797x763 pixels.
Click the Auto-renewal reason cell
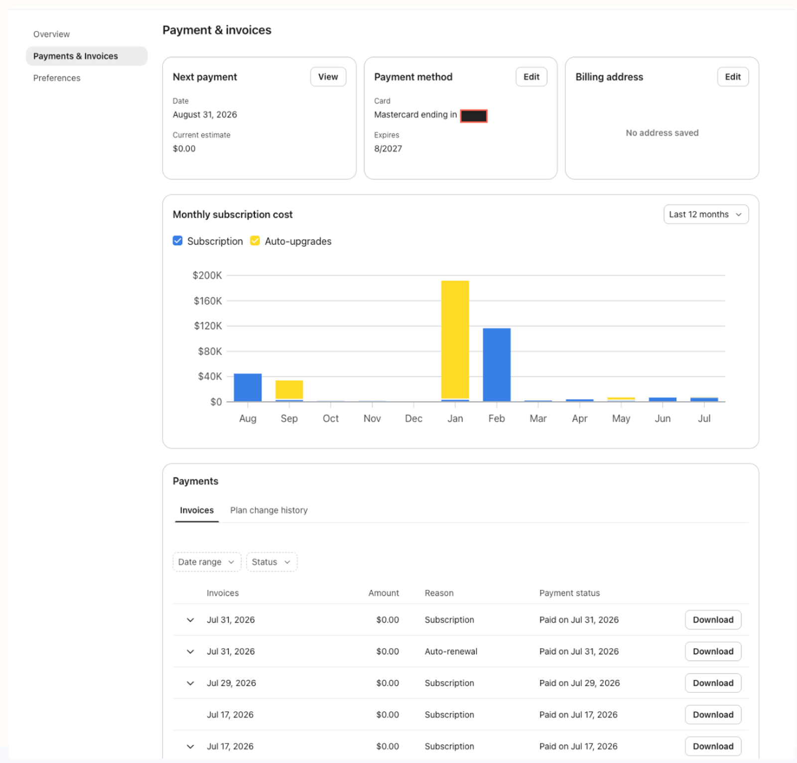451,652
